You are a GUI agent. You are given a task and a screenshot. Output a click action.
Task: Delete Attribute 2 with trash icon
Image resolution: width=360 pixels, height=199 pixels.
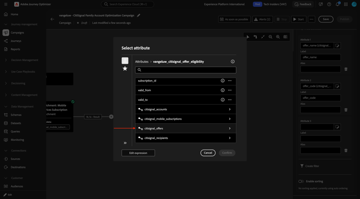coord(346,110)
